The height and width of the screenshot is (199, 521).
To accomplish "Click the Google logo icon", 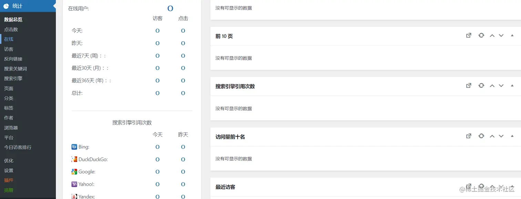I will click(74, 172).
